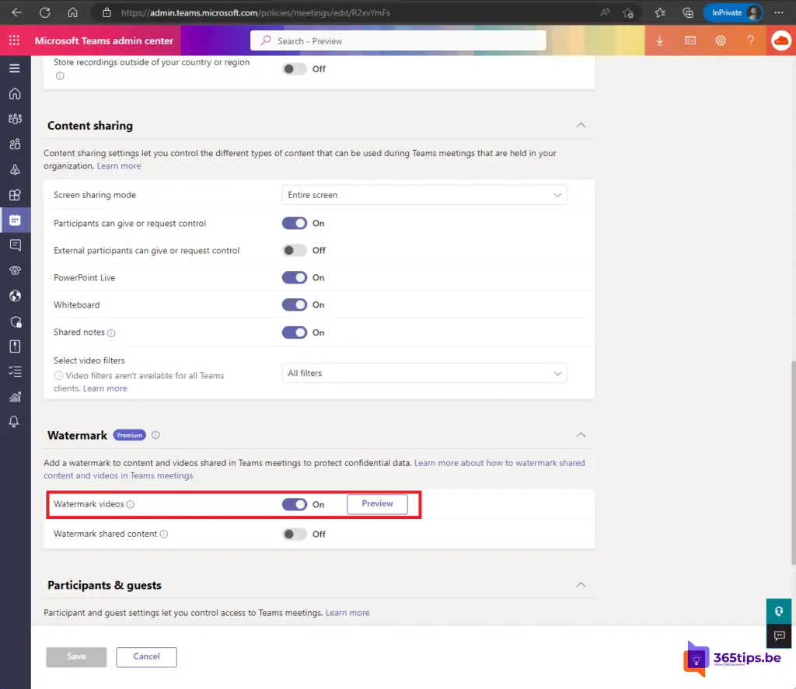796x689 pixels.
Task: Click the Search - Preview field
Action: pos(398,41)
